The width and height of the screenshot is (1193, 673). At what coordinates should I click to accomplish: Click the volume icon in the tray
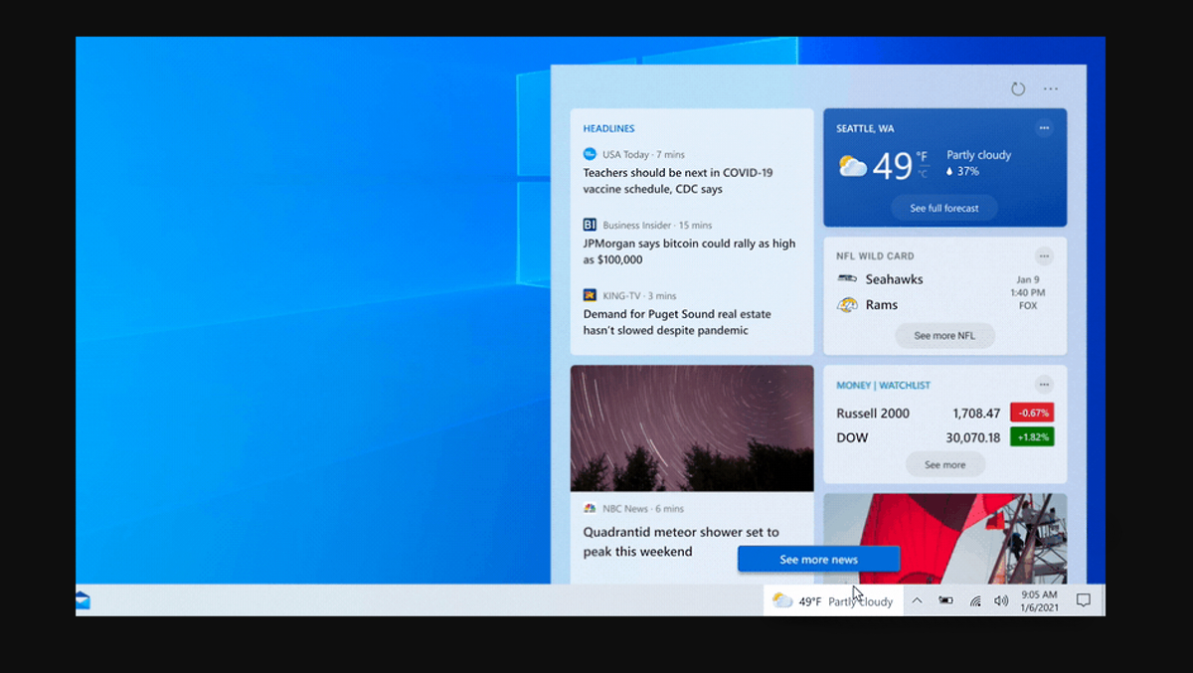click(x=1001, y=600)
